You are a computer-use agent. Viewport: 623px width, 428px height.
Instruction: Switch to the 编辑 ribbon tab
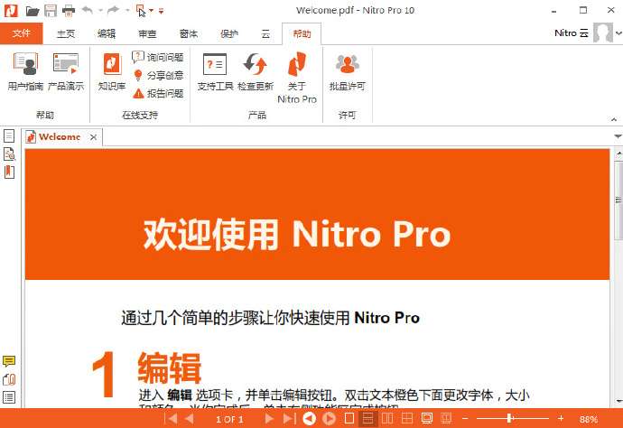[x=107, y=33]
